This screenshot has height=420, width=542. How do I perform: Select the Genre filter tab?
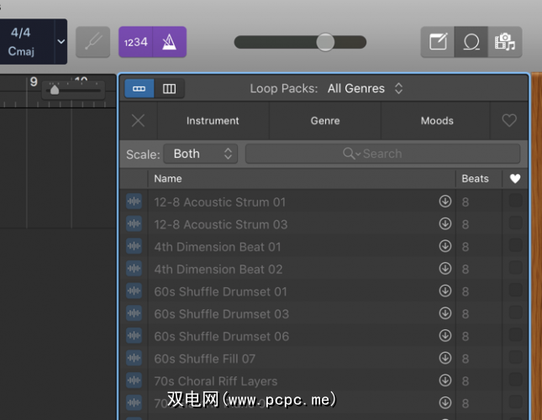(325, 121)
